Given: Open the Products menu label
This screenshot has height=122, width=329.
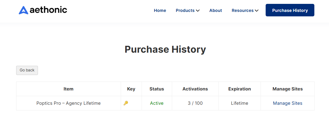Looking at the screenshot, I should coord(185,10).
